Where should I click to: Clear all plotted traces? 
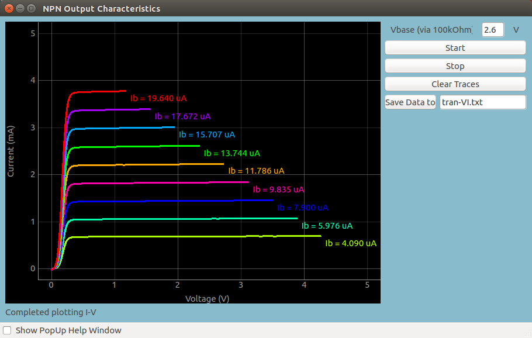[x=455, y=84]
